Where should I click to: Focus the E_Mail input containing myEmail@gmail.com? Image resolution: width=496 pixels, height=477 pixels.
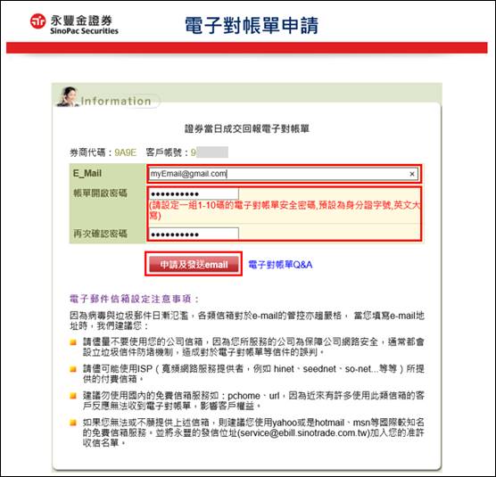pyautogui.click(x=283, y=174)
